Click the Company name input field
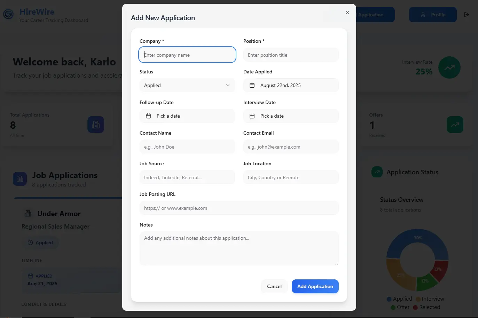Image resolution: width=478 pixels, height=318 pixels. pyautogui.click(x=187, y=55)
